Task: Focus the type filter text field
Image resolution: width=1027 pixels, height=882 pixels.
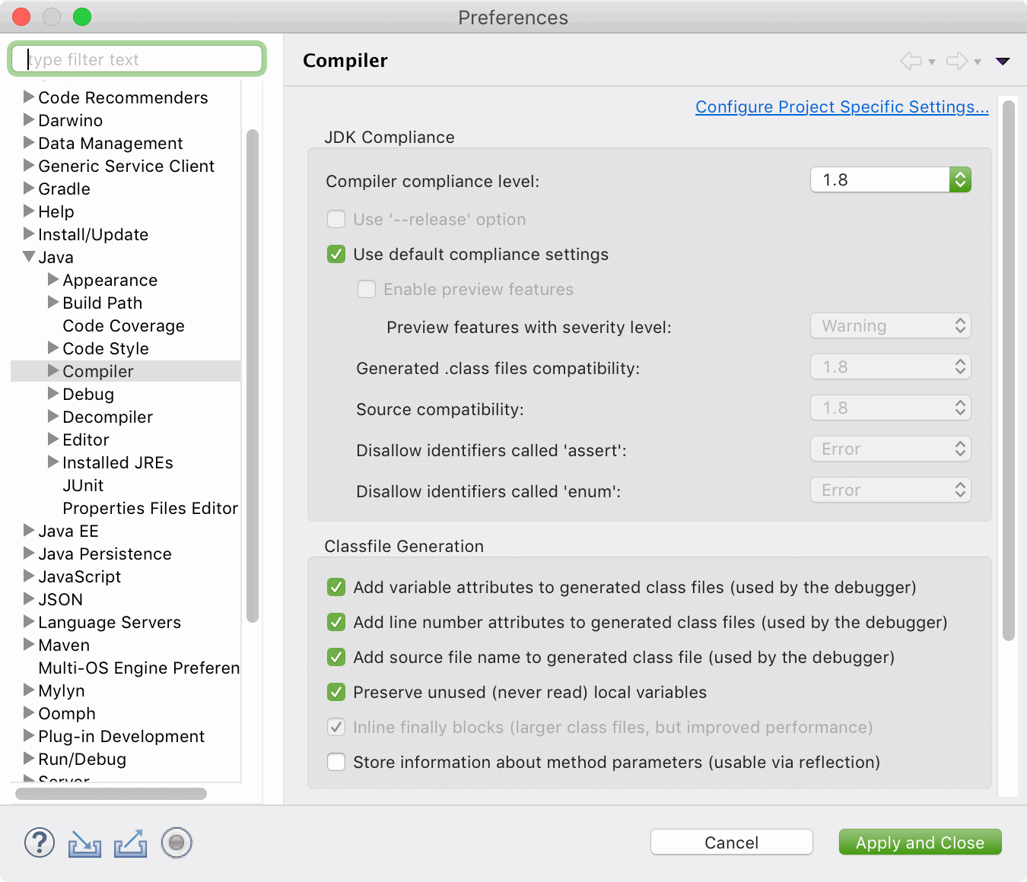Action: [x=137, y=59]
